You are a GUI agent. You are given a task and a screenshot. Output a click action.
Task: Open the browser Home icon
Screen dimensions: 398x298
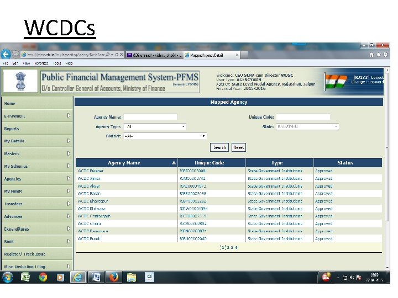tap(371, 55)
